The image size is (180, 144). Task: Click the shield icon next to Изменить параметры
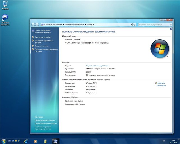coord(156,83)
